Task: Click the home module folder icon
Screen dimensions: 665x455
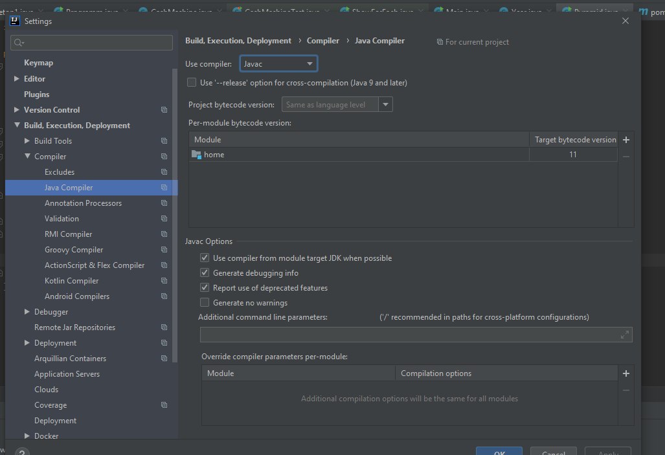Action: tap(196, 155)
